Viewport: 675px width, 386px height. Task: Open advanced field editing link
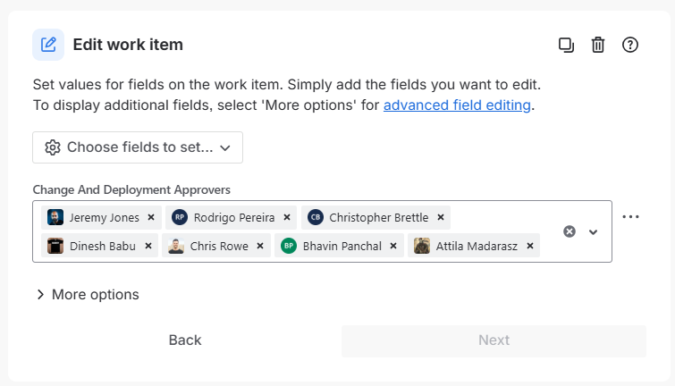(458, 105)
